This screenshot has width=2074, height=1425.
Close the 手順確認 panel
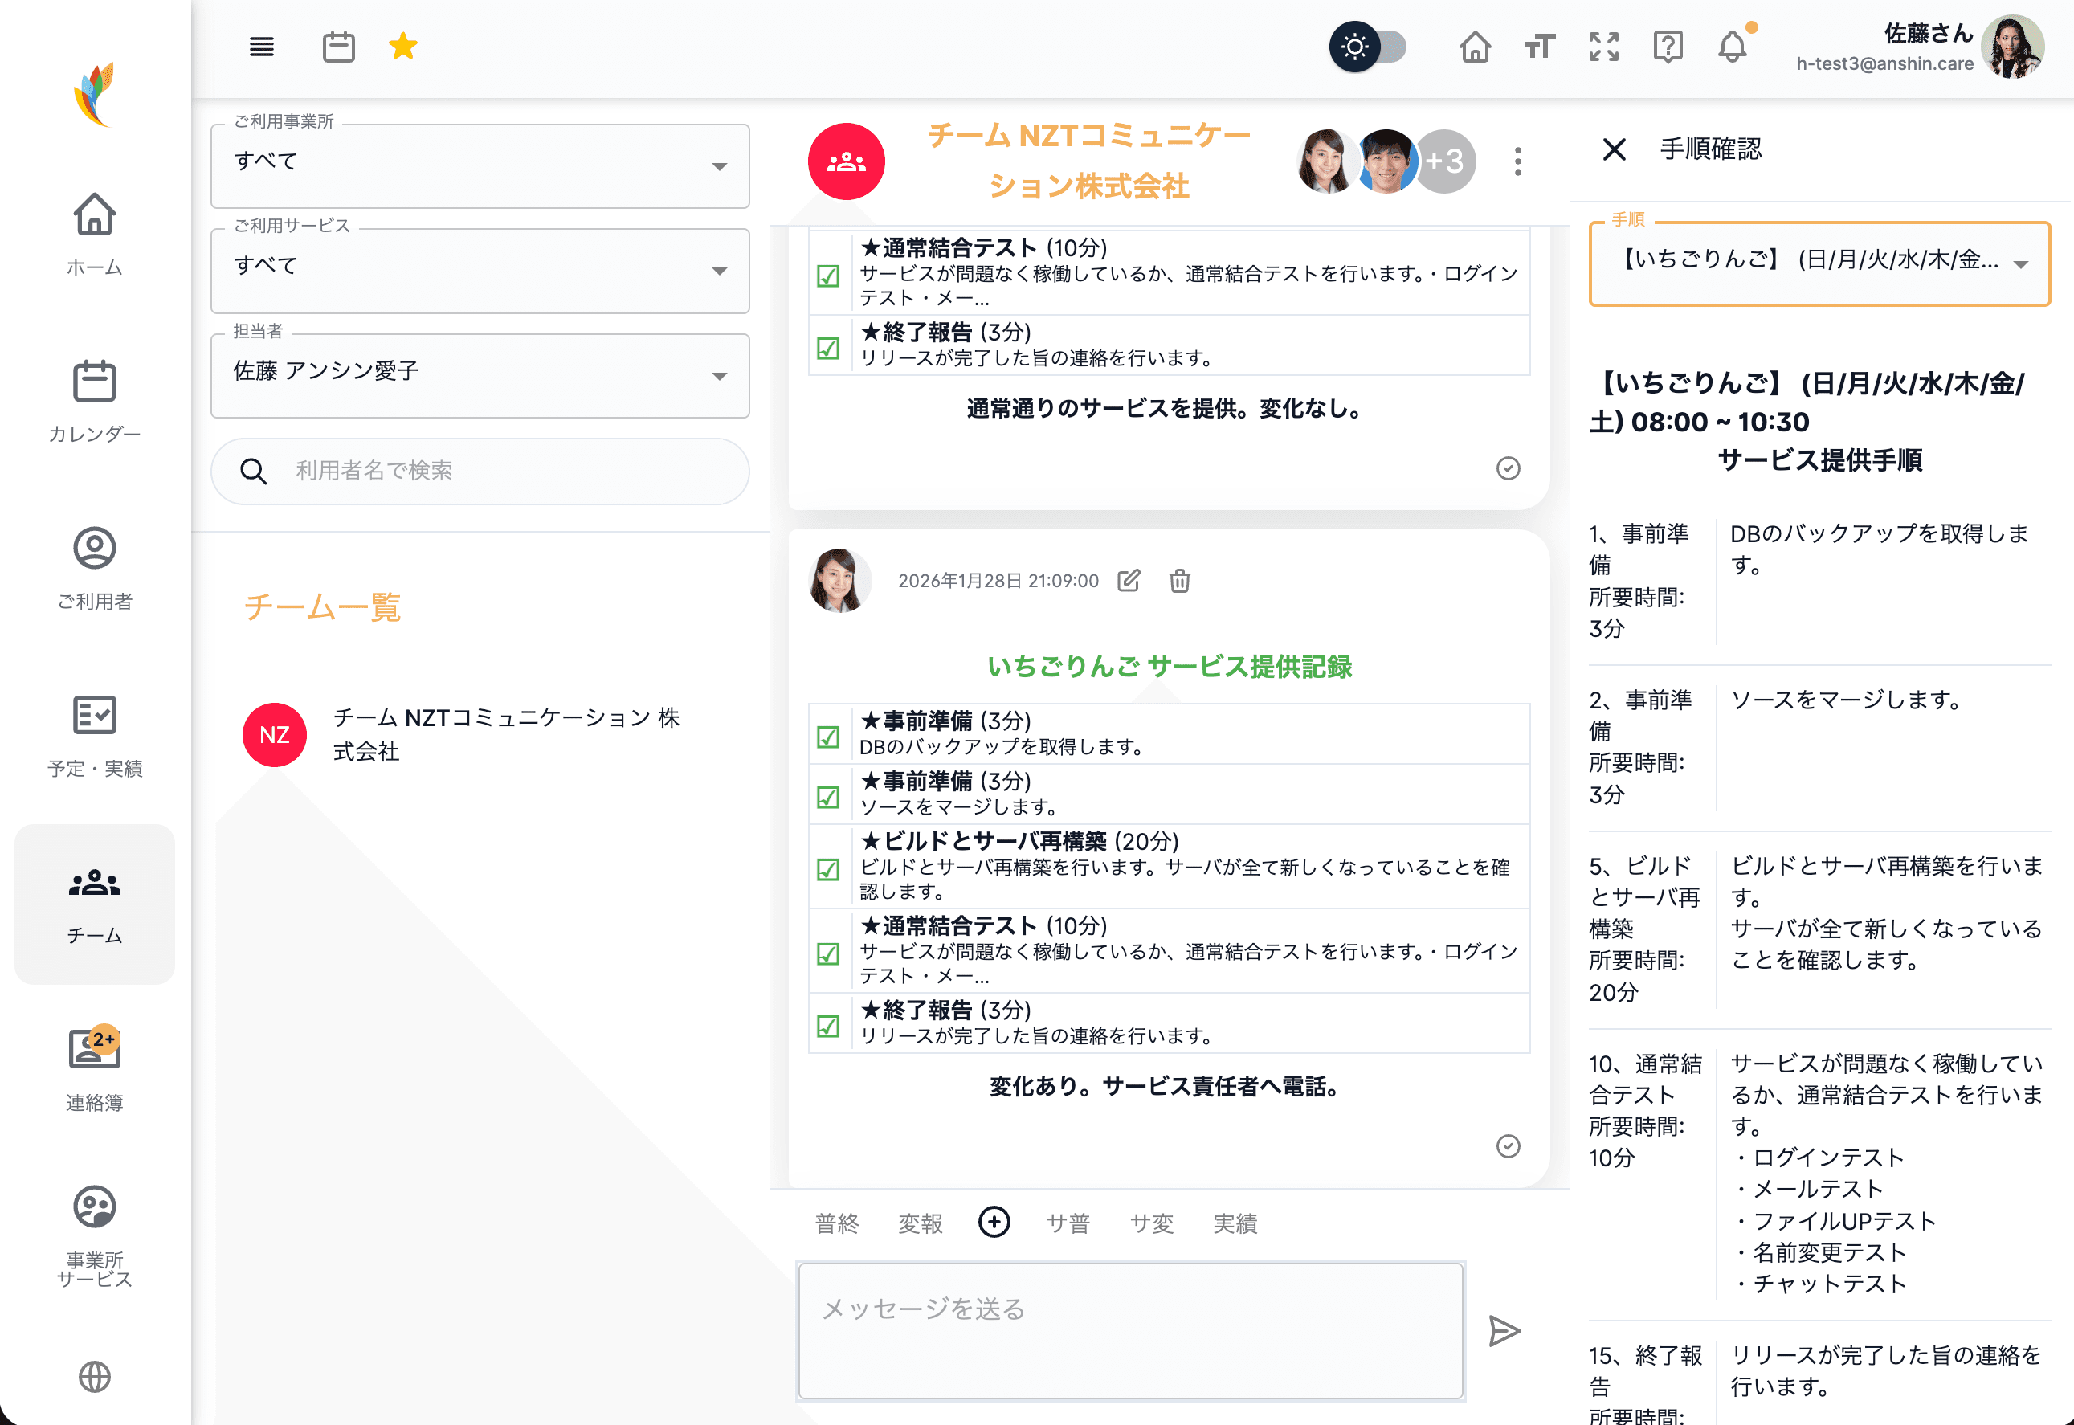point(1615,149)
